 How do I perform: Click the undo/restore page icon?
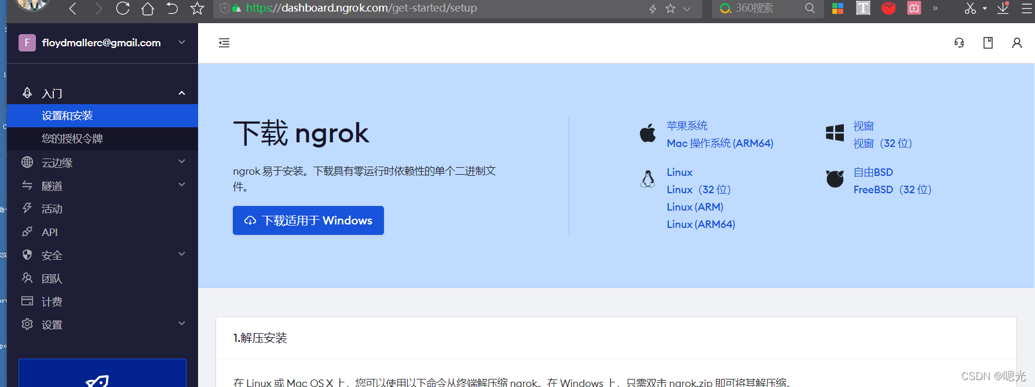pos(172,9)
